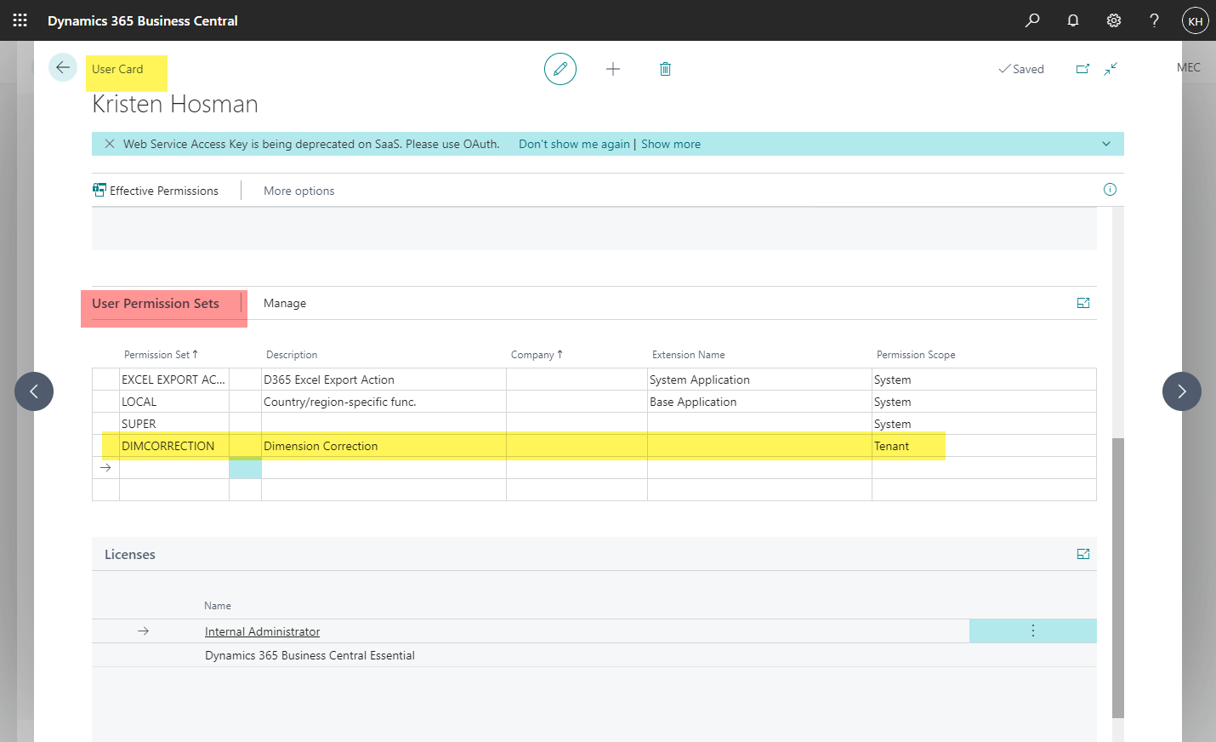Click the vertical scrollbar of the card
This screenshot has height=742, width=1216.
1118,579
